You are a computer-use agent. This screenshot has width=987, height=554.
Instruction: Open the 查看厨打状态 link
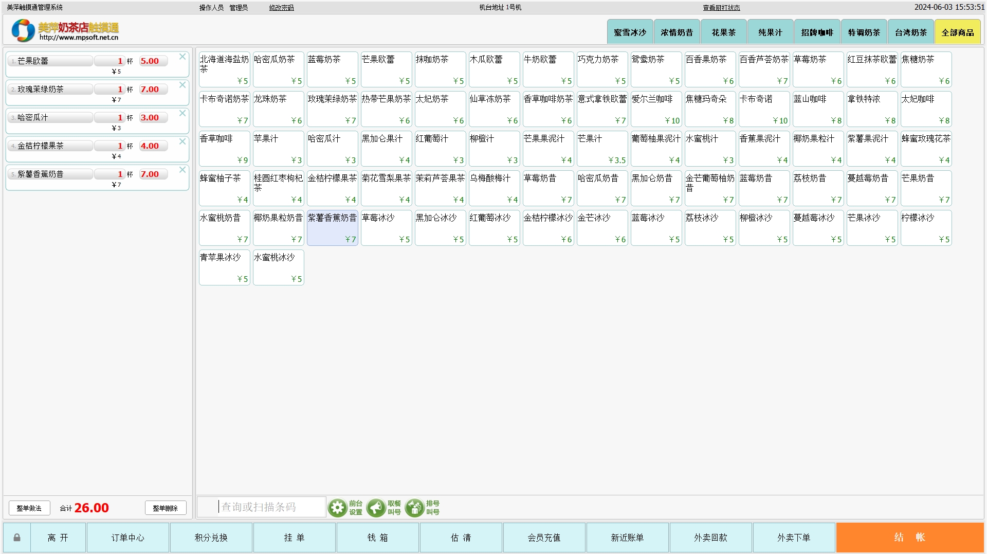(x=721, y=8)
